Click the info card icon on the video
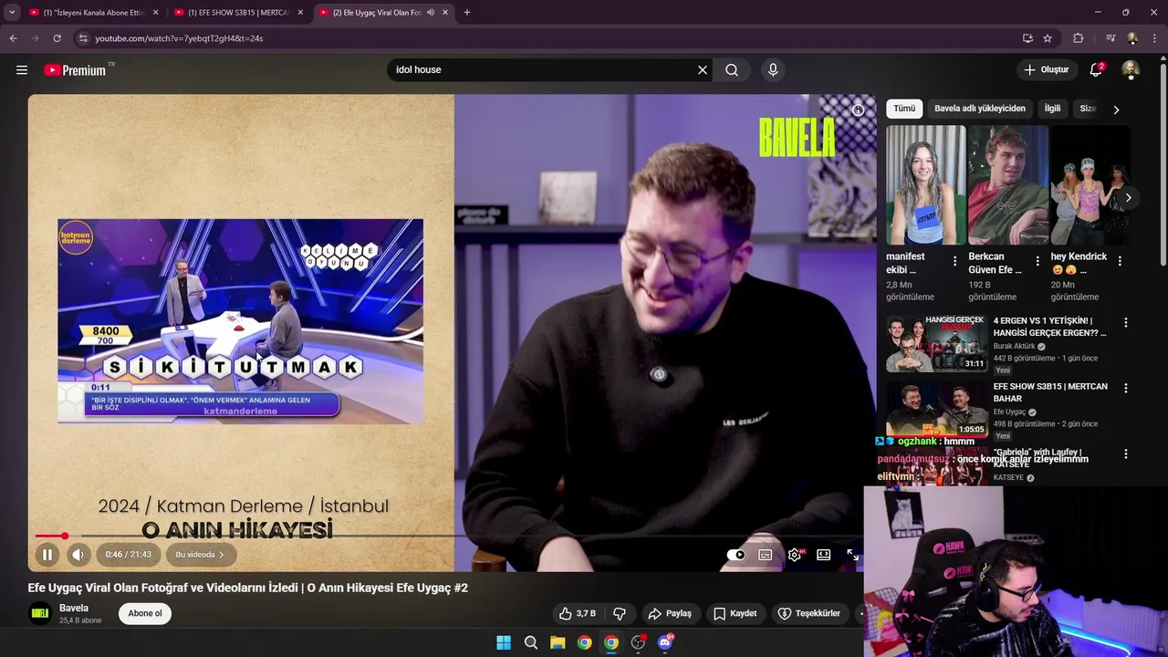Image resolution: width=1168 pixels, height=657 pixels. [858, 110]
